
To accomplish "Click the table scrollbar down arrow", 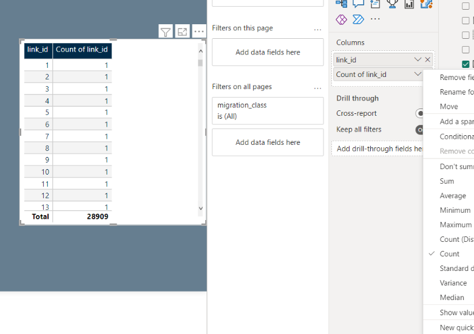I will point(200,209).
